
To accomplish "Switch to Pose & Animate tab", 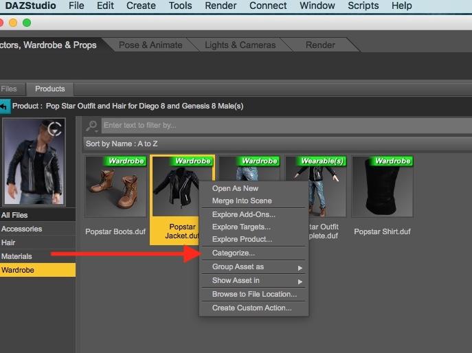I will pyautogui.click(x=150, y=45).
